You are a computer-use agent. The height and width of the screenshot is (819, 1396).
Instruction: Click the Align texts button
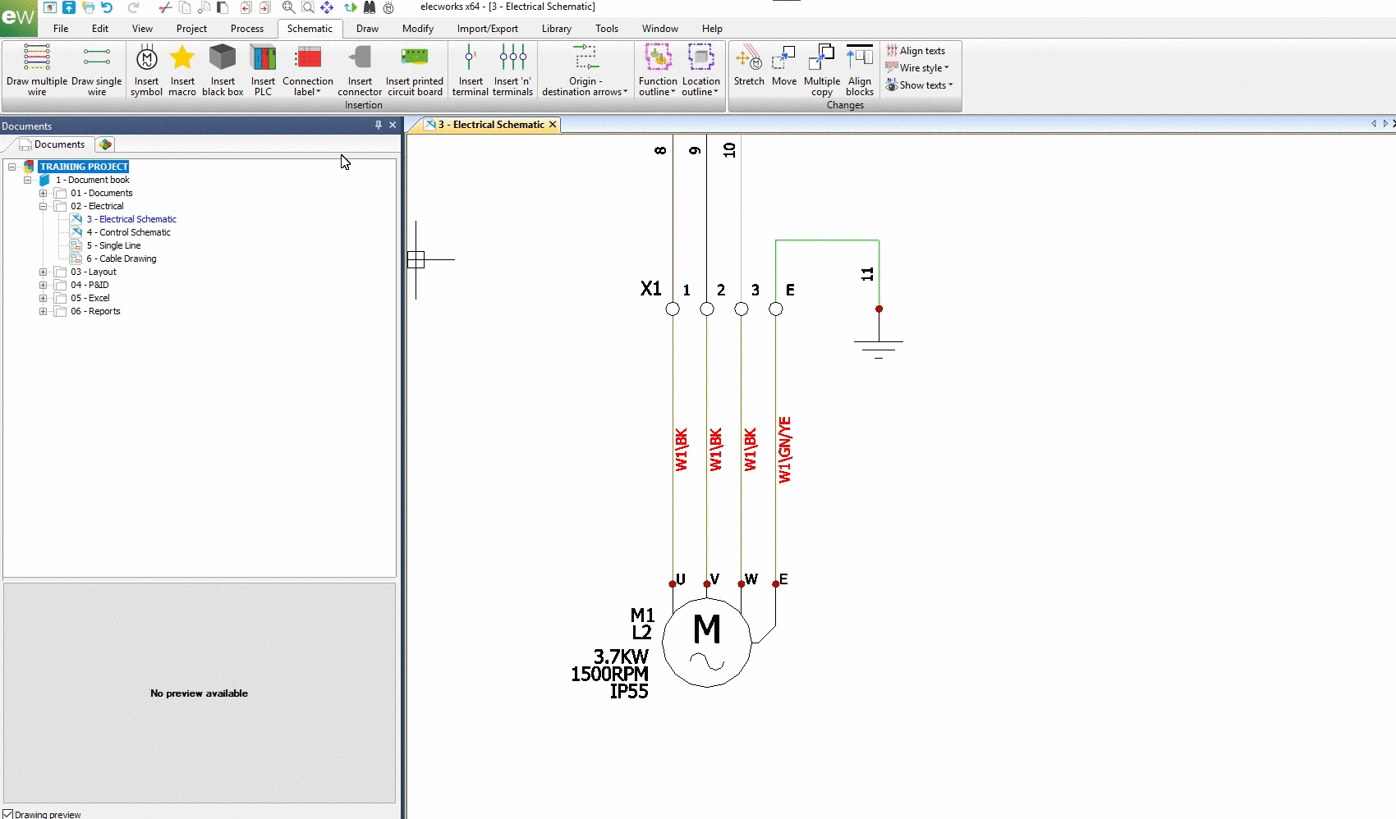pyautogui.click(x=916, y=51)
